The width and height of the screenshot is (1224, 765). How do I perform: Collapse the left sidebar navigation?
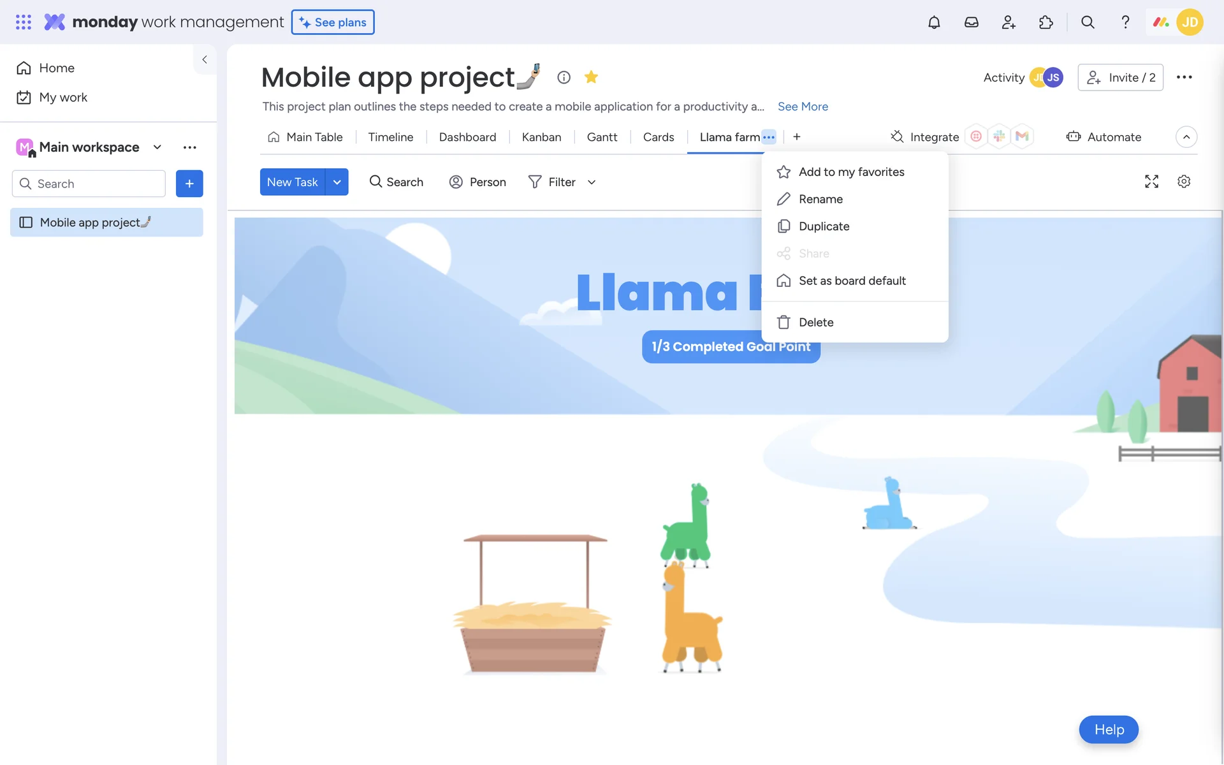[205, 59]
